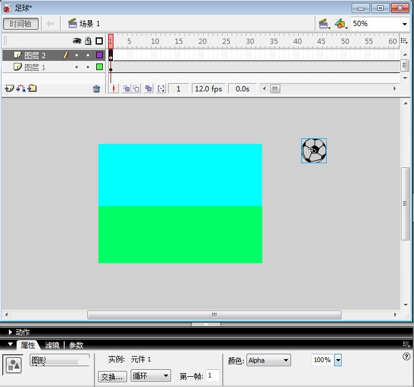The image size is (414, 387).
Task: Click frame 1 keyframe on 图层 1
Action: pos(110,67)
